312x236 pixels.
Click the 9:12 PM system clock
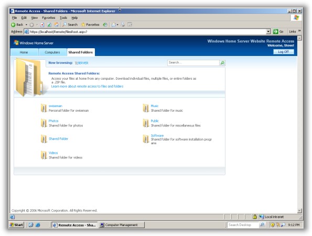tap(294, 225)
